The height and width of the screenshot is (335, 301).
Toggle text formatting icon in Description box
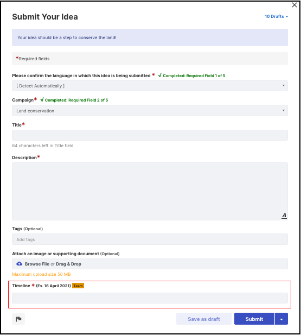pyautogui.click(x=284, y=216)
